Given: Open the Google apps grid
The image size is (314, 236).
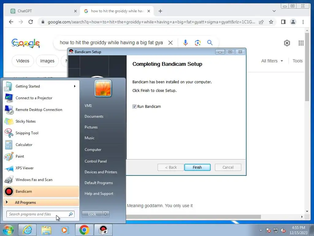Looking at the screenshot, I should click(x=301, y=43).
